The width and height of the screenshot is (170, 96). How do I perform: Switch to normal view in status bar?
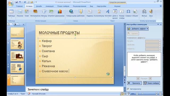(x=122, y=94)
